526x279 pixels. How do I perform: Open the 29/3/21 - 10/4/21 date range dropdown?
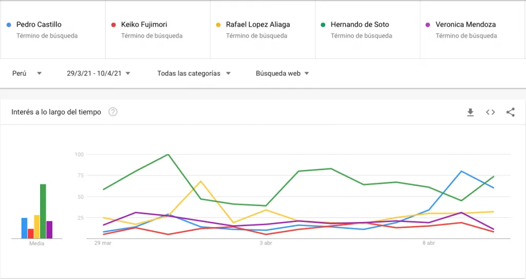click(98, 73)
